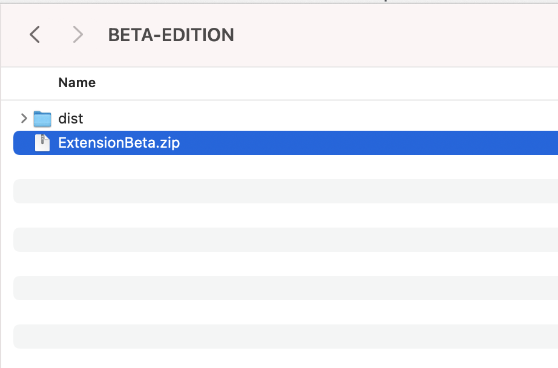Expand the dist folder disclosure chevron
The height and width of the screenshot is (368, 558).
click(24, 118)
